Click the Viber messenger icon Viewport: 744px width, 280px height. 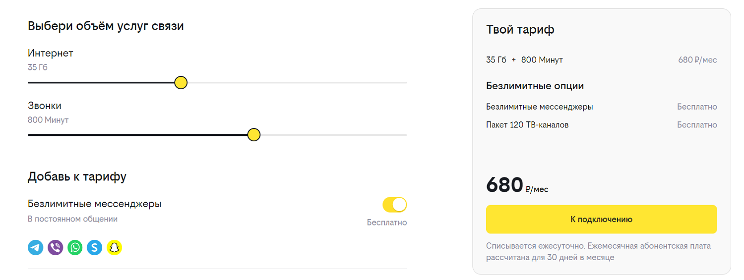55,247
